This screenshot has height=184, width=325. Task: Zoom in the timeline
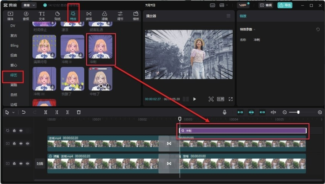(320, 113)
